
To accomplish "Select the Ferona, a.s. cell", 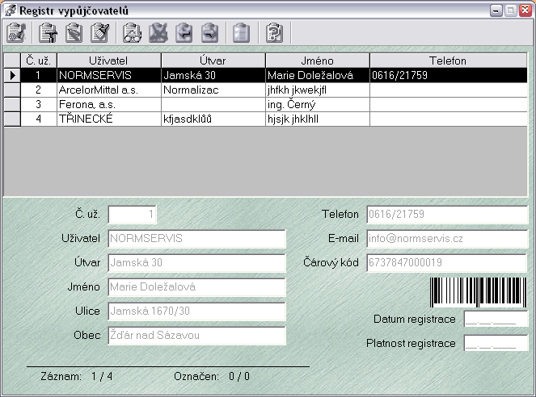I will tap(108, 104).
